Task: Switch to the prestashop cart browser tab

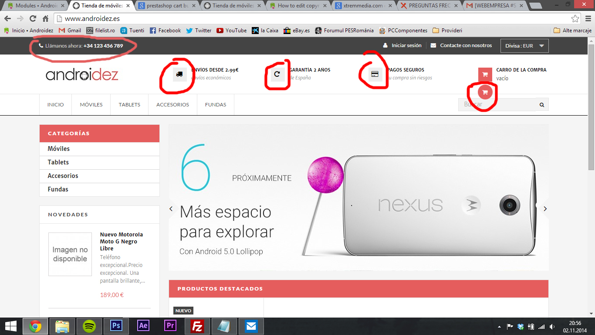Action: click(167, 6)
